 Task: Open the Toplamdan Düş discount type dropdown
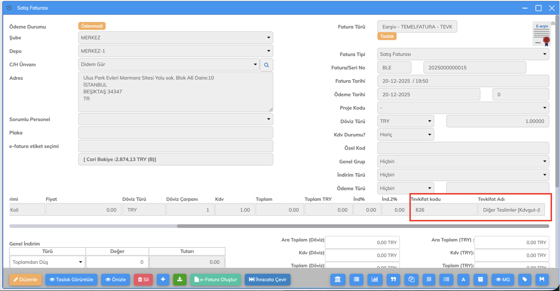(47, 262)
